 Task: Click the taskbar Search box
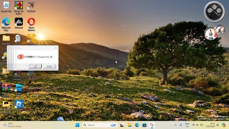[100, 125]
